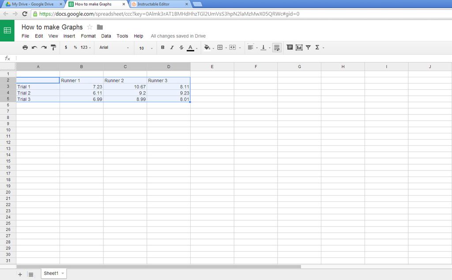This screenshot has height=280, width=452.
Task: Open the Data menu
Action: 106,36
